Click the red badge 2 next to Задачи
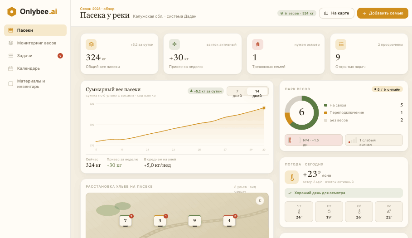 (x=60, y=56)
